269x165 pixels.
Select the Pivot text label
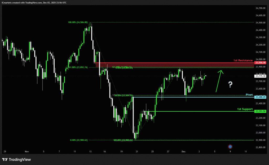click(x=249, y=95)
